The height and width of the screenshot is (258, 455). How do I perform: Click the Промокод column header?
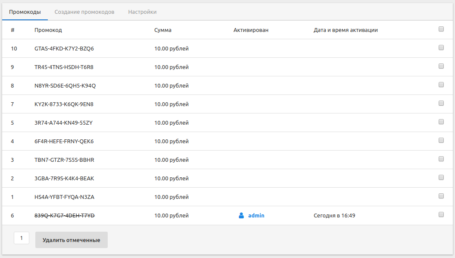click(48, 30)
